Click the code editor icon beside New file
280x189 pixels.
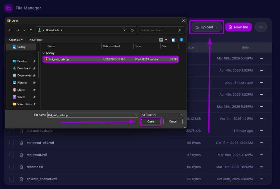(x=261, y=27)
